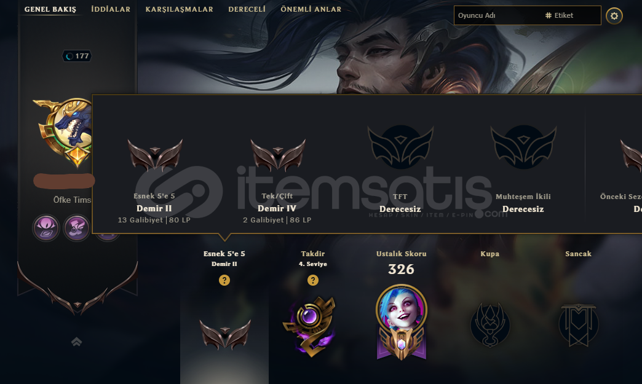This screenshot has width=642, height=384.
Task: Click the Kupa trophy icon
Action: click(490, 325)
